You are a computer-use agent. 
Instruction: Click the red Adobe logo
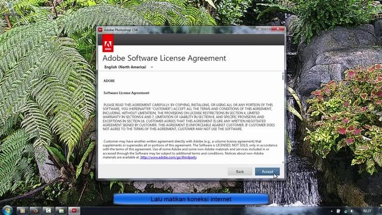point(107,43)
